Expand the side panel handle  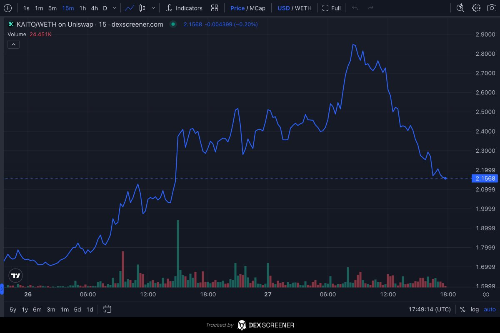[2, 289]
